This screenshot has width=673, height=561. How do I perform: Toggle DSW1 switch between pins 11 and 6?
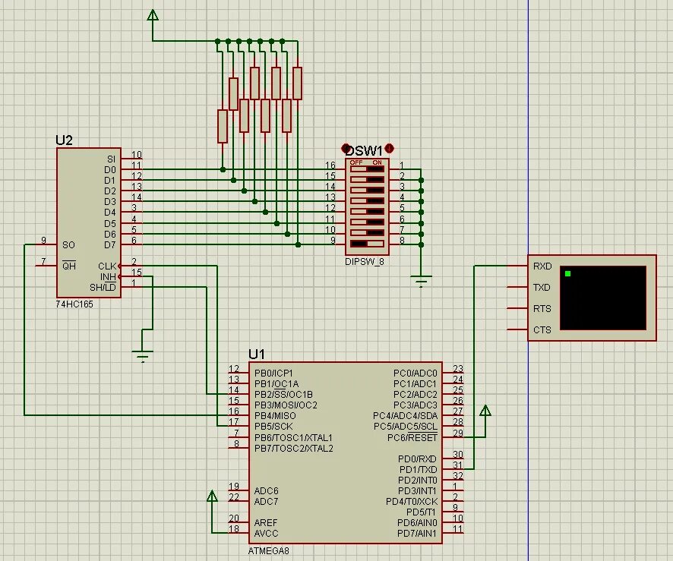[x=367, y=222]
